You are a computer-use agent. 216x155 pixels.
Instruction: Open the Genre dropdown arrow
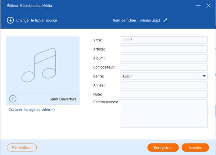(204, 76)
